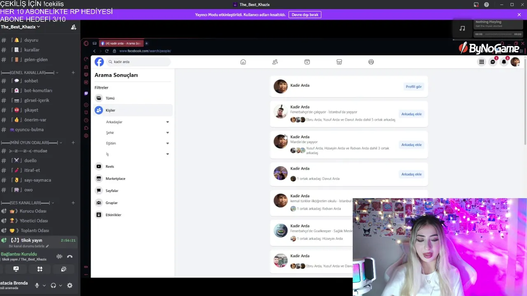Open Discord user settings gear
Screen dimensions: 527x296
(70, 285)
